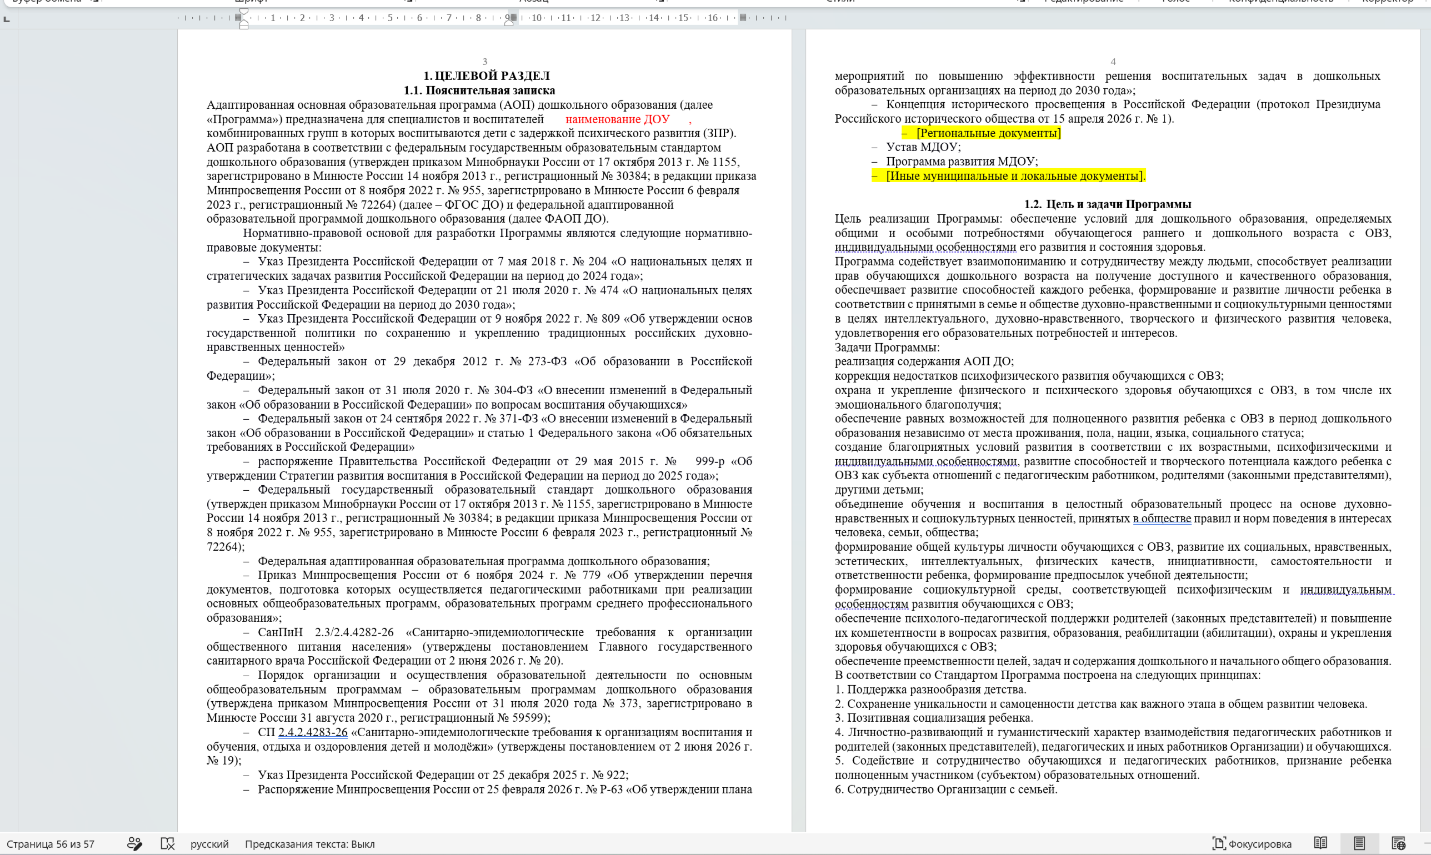Click underlined phrase 'в обществе' on page 4
Screen dimensions: 1431x855
pos(1162,519)
